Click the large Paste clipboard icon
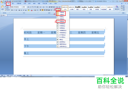 3,7
